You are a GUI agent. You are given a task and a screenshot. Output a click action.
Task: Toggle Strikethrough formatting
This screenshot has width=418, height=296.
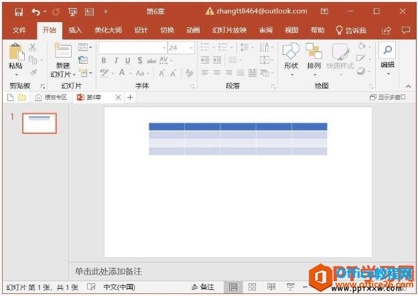coord(151,61)
